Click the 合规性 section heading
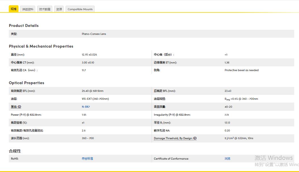 pos(15,151)
